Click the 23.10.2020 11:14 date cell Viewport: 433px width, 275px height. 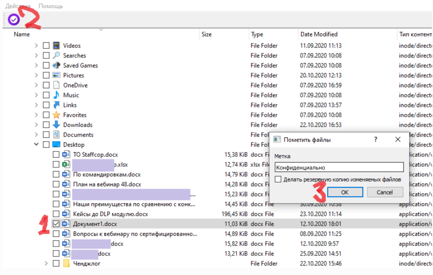[321, 214]
